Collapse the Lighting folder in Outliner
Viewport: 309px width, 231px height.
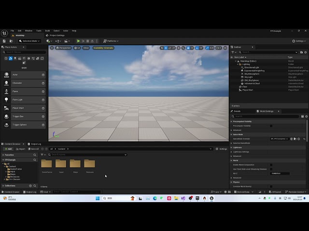238,64
